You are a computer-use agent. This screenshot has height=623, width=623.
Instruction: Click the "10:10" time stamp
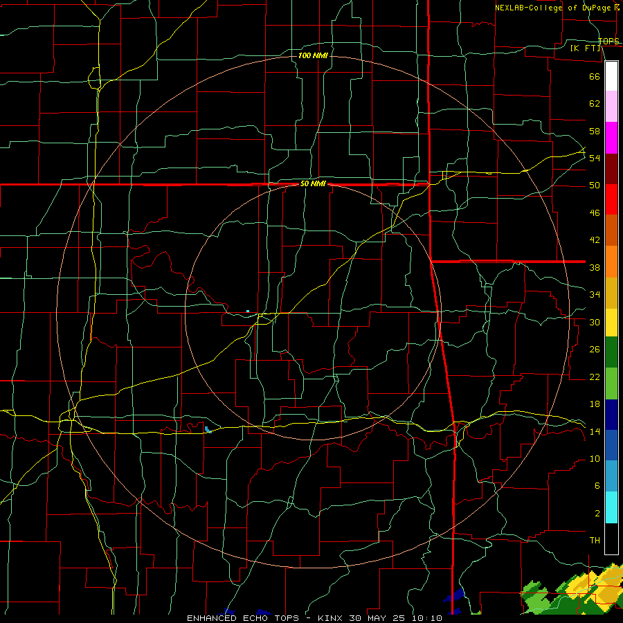[x=426, y=618]
